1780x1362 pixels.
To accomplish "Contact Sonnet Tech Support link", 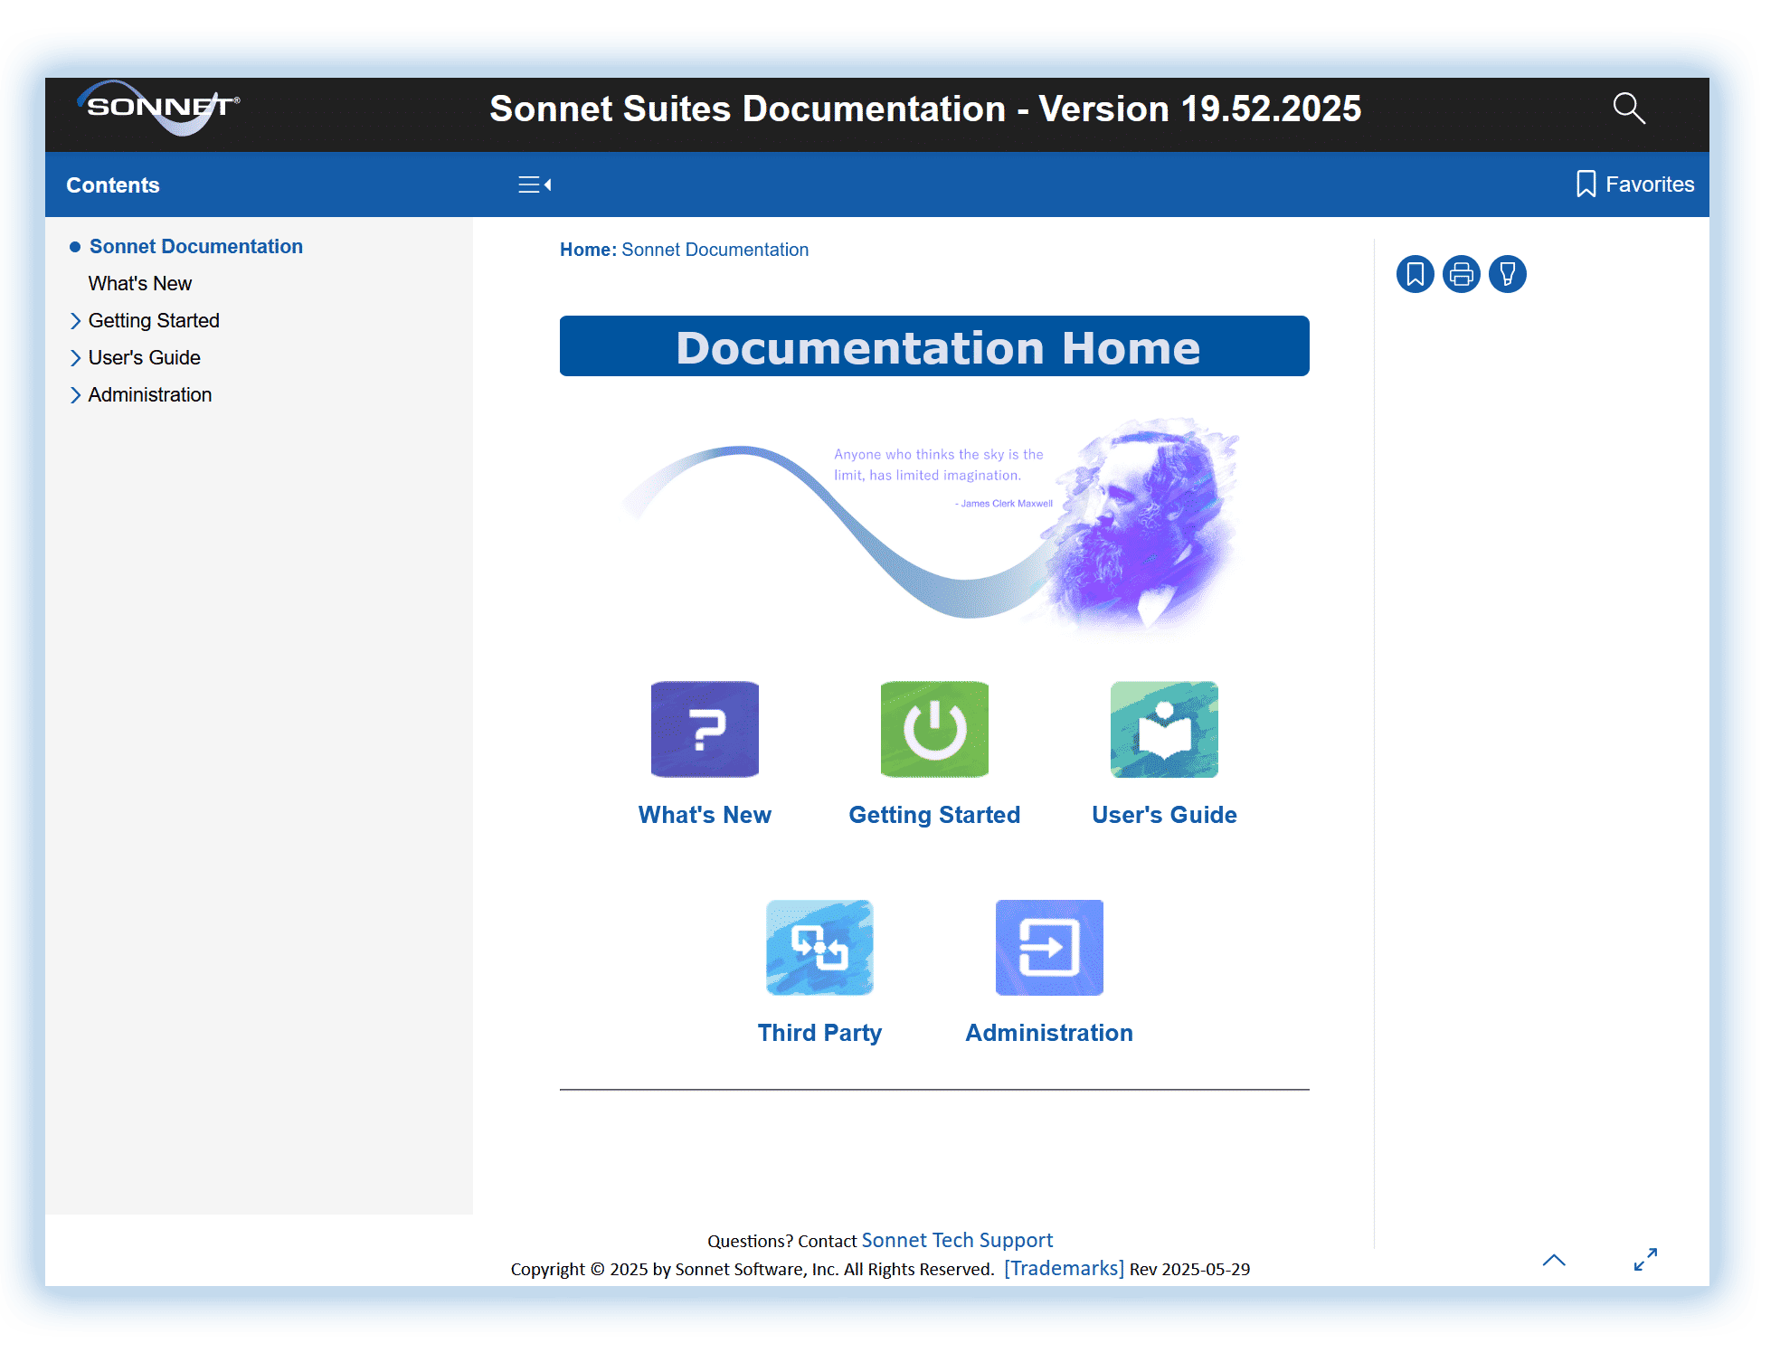I will click(956, 1240).
